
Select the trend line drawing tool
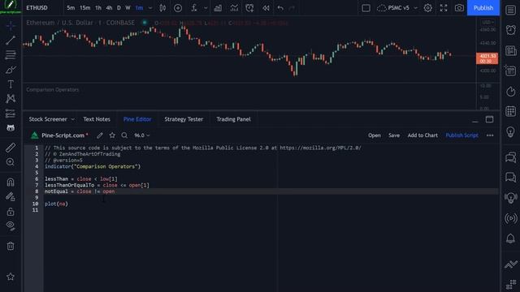[x=11, y=41]
